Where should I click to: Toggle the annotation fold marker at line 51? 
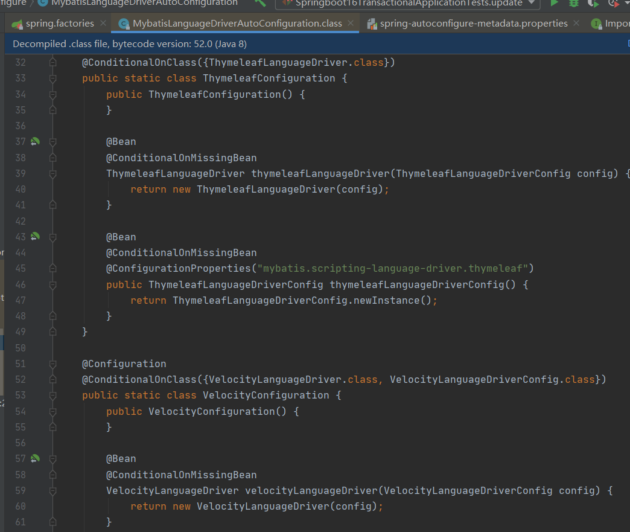(x=52, y=364)
